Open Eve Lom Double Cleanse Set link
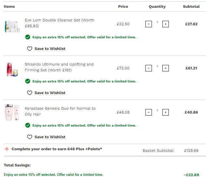206x183 pixels. (x=59, y=23)
